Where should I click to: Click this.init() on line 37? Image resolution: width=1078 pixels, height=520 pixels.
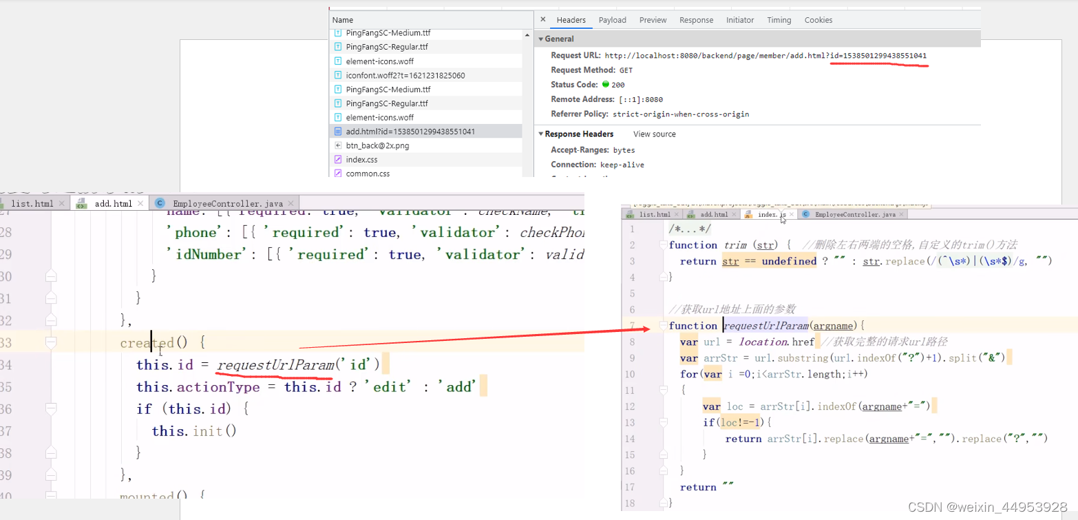click(194, 431)
